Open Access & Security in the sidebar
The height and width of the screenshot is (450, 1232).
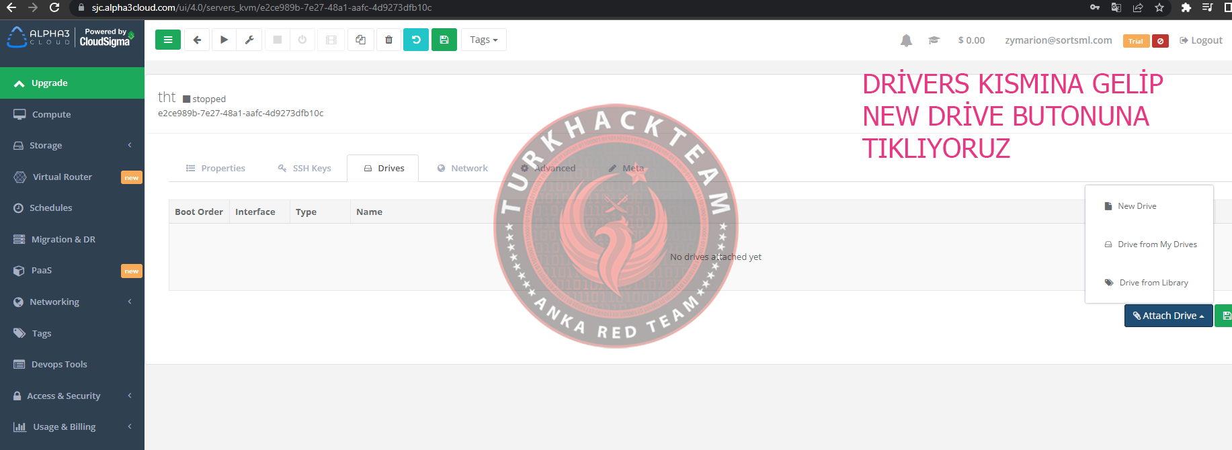point(72,396)
